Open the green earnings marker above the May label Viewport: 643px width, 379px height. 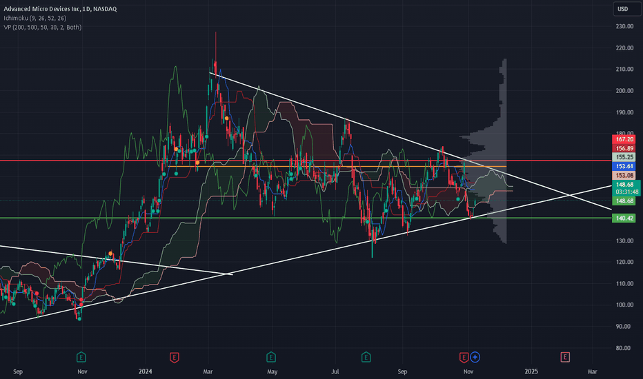(271, 357)
